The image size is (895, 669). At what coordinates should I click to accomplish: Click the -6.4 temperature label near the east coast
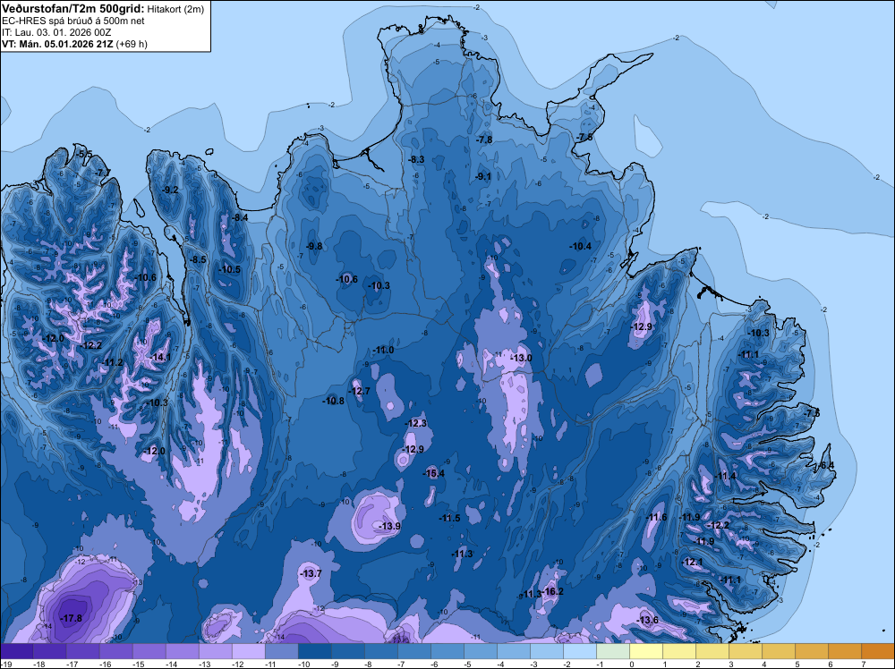point(825,465)
